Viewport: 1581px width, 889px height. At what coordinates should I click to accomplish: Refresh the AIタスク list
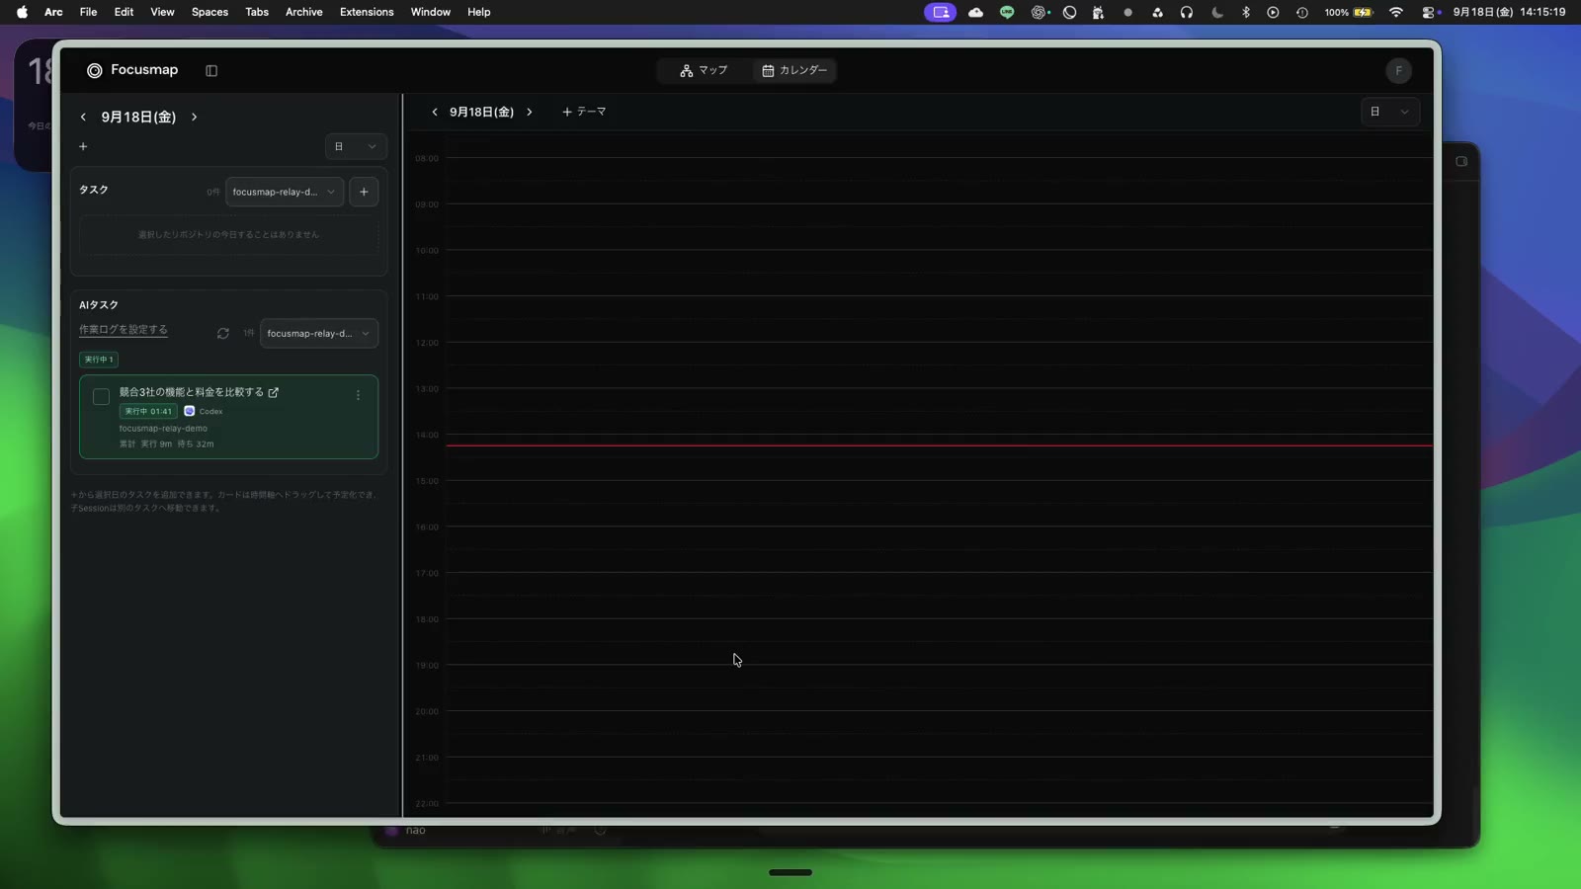click(223, 334)
